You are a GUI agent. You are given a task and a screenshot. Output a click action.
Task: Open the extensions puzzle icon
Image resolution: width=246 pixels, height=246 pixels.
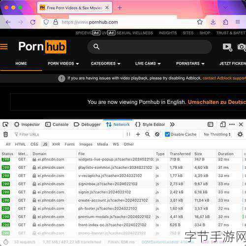(225, 22)
